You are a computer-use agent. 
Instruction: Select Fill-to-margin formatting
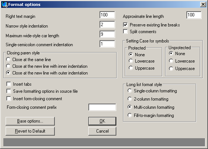(x=130, y=115)
